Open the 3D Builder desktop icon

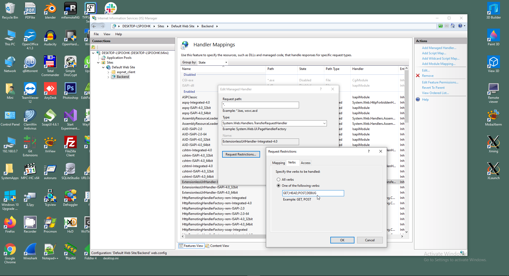coord(493,11)
